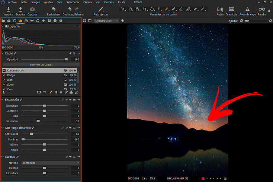Select the hand pan cursor tool
This screenshot has width=273, height=182.
click(130, 9)
